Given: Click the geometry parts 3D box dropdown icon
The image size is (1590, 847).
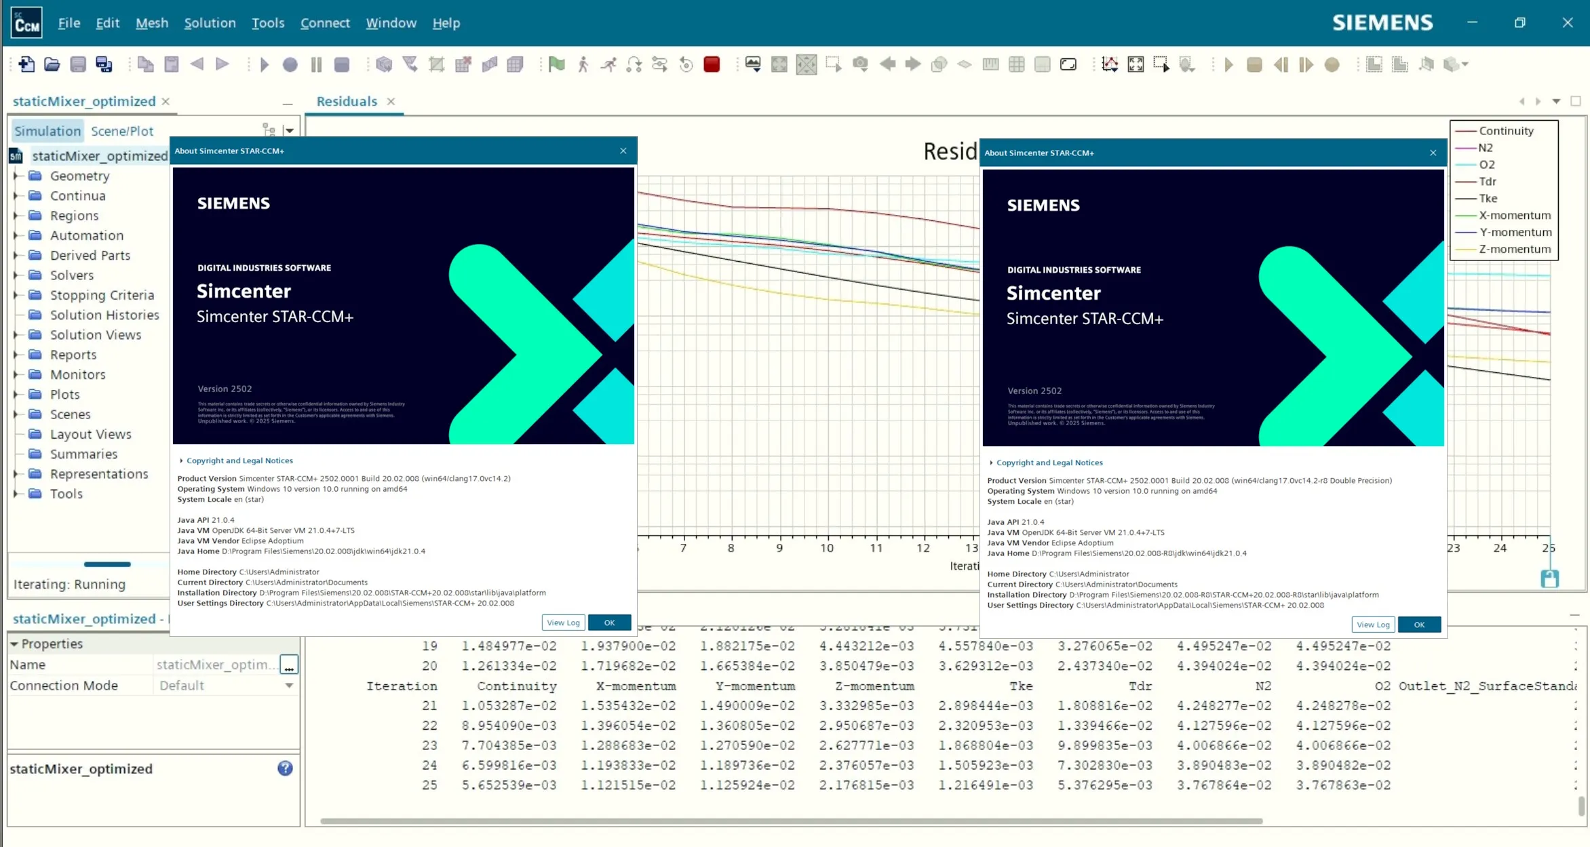Looking at the screenshot, I should coord(1456,64).
